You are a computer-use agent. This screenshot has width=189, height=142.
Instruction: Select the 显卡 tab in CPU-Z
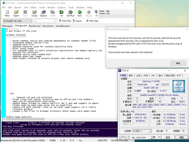point(161,76)
